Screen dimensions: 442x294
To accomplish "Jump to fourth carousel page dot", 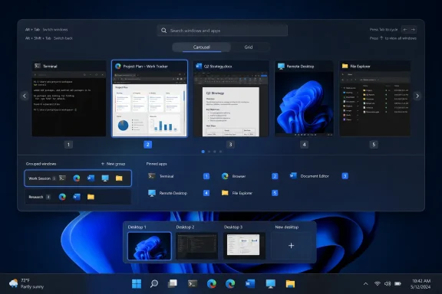I will click(221, 152).
